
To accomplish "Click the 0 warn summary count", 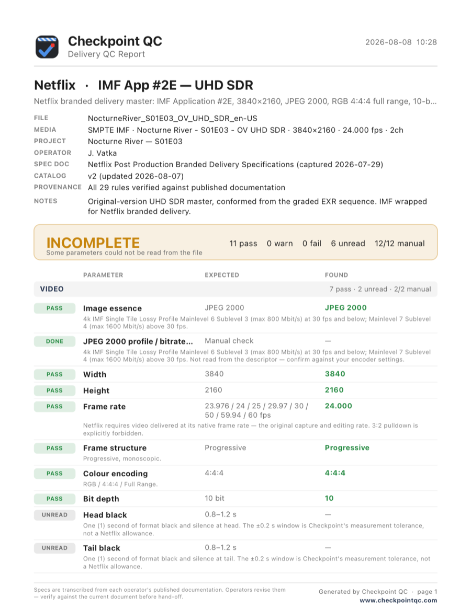I will click(x=279, y=244).
